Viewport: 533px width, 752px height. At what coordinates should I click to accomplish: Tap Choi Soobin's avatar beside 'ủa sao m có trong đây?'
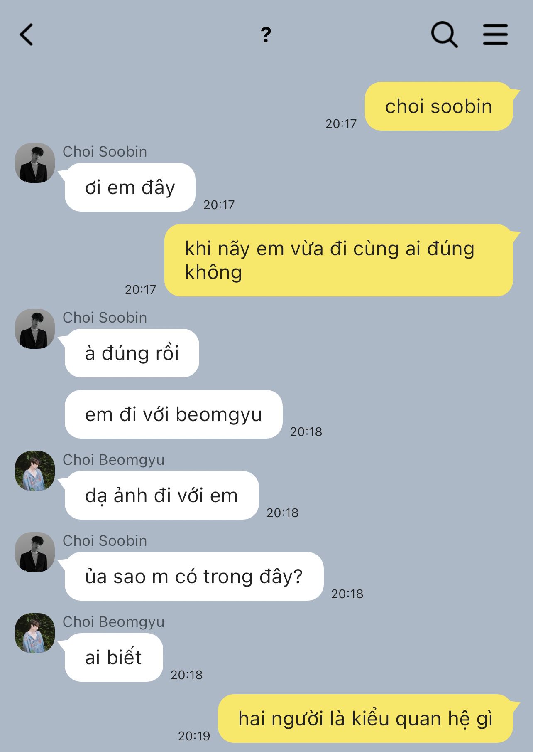(x=35, y=552)
